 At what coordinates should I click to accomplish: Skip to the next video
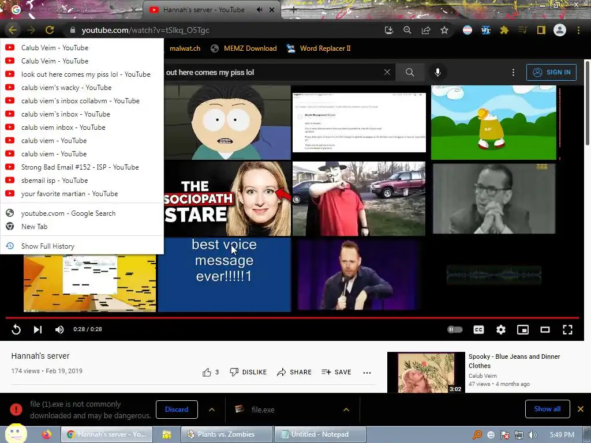(x=38, y=329)
